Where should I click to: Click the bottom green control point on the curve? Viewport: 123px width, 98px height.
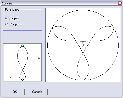[x=23, y=80]
